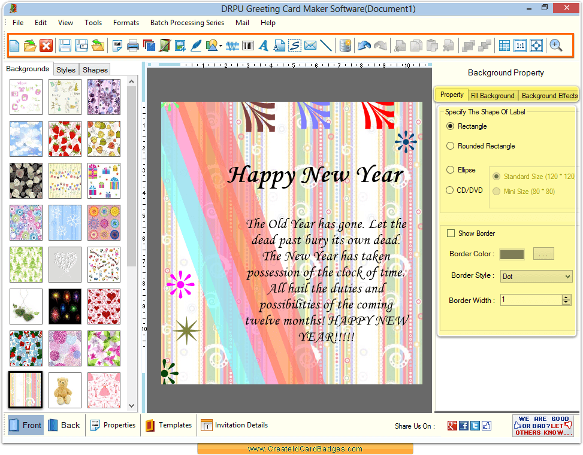Screen dimensions: 583x455
Task: Decrease Border Width with down arrow
Action: (x=566, y=302)
